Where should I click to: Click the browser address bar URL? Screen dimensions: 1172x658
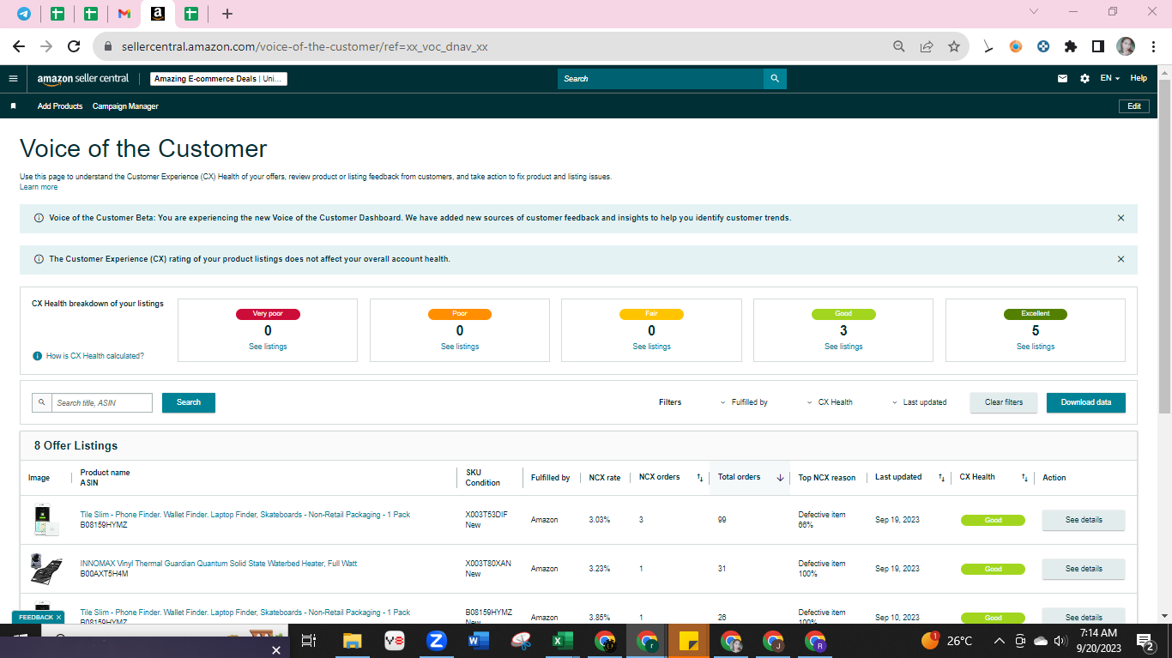[305, 46]
